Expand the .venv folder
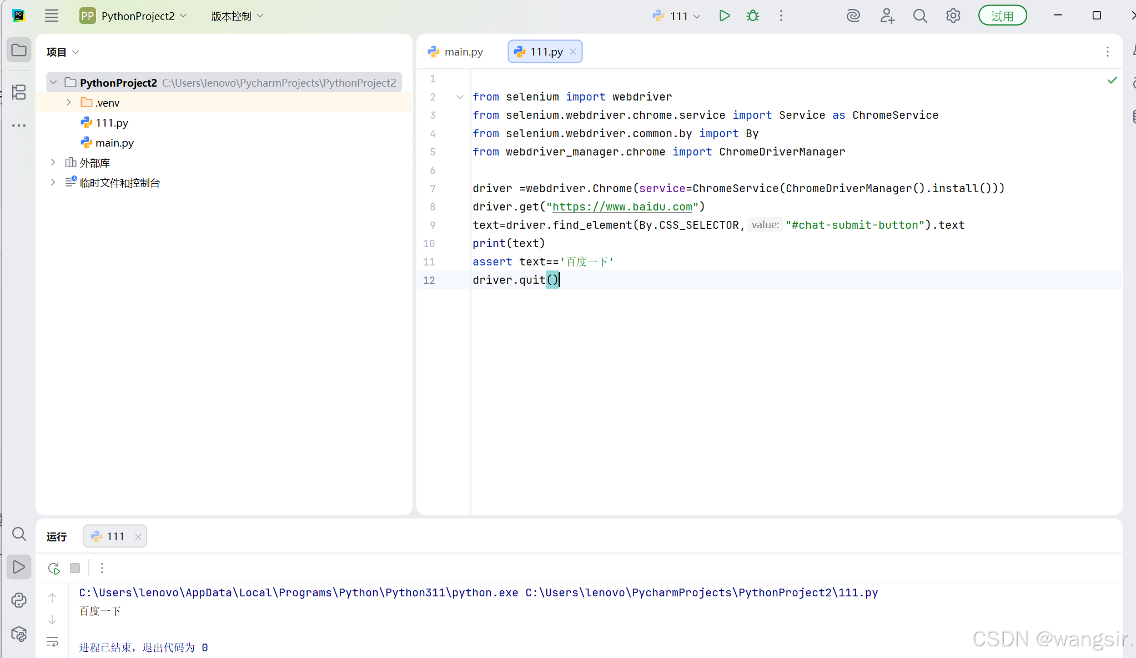 pos(69,102)
